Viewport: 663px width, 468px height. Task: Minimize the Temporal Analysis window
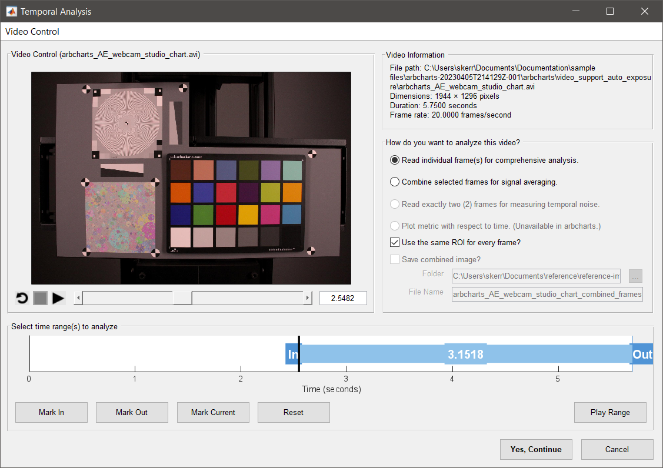coord(576,11)
